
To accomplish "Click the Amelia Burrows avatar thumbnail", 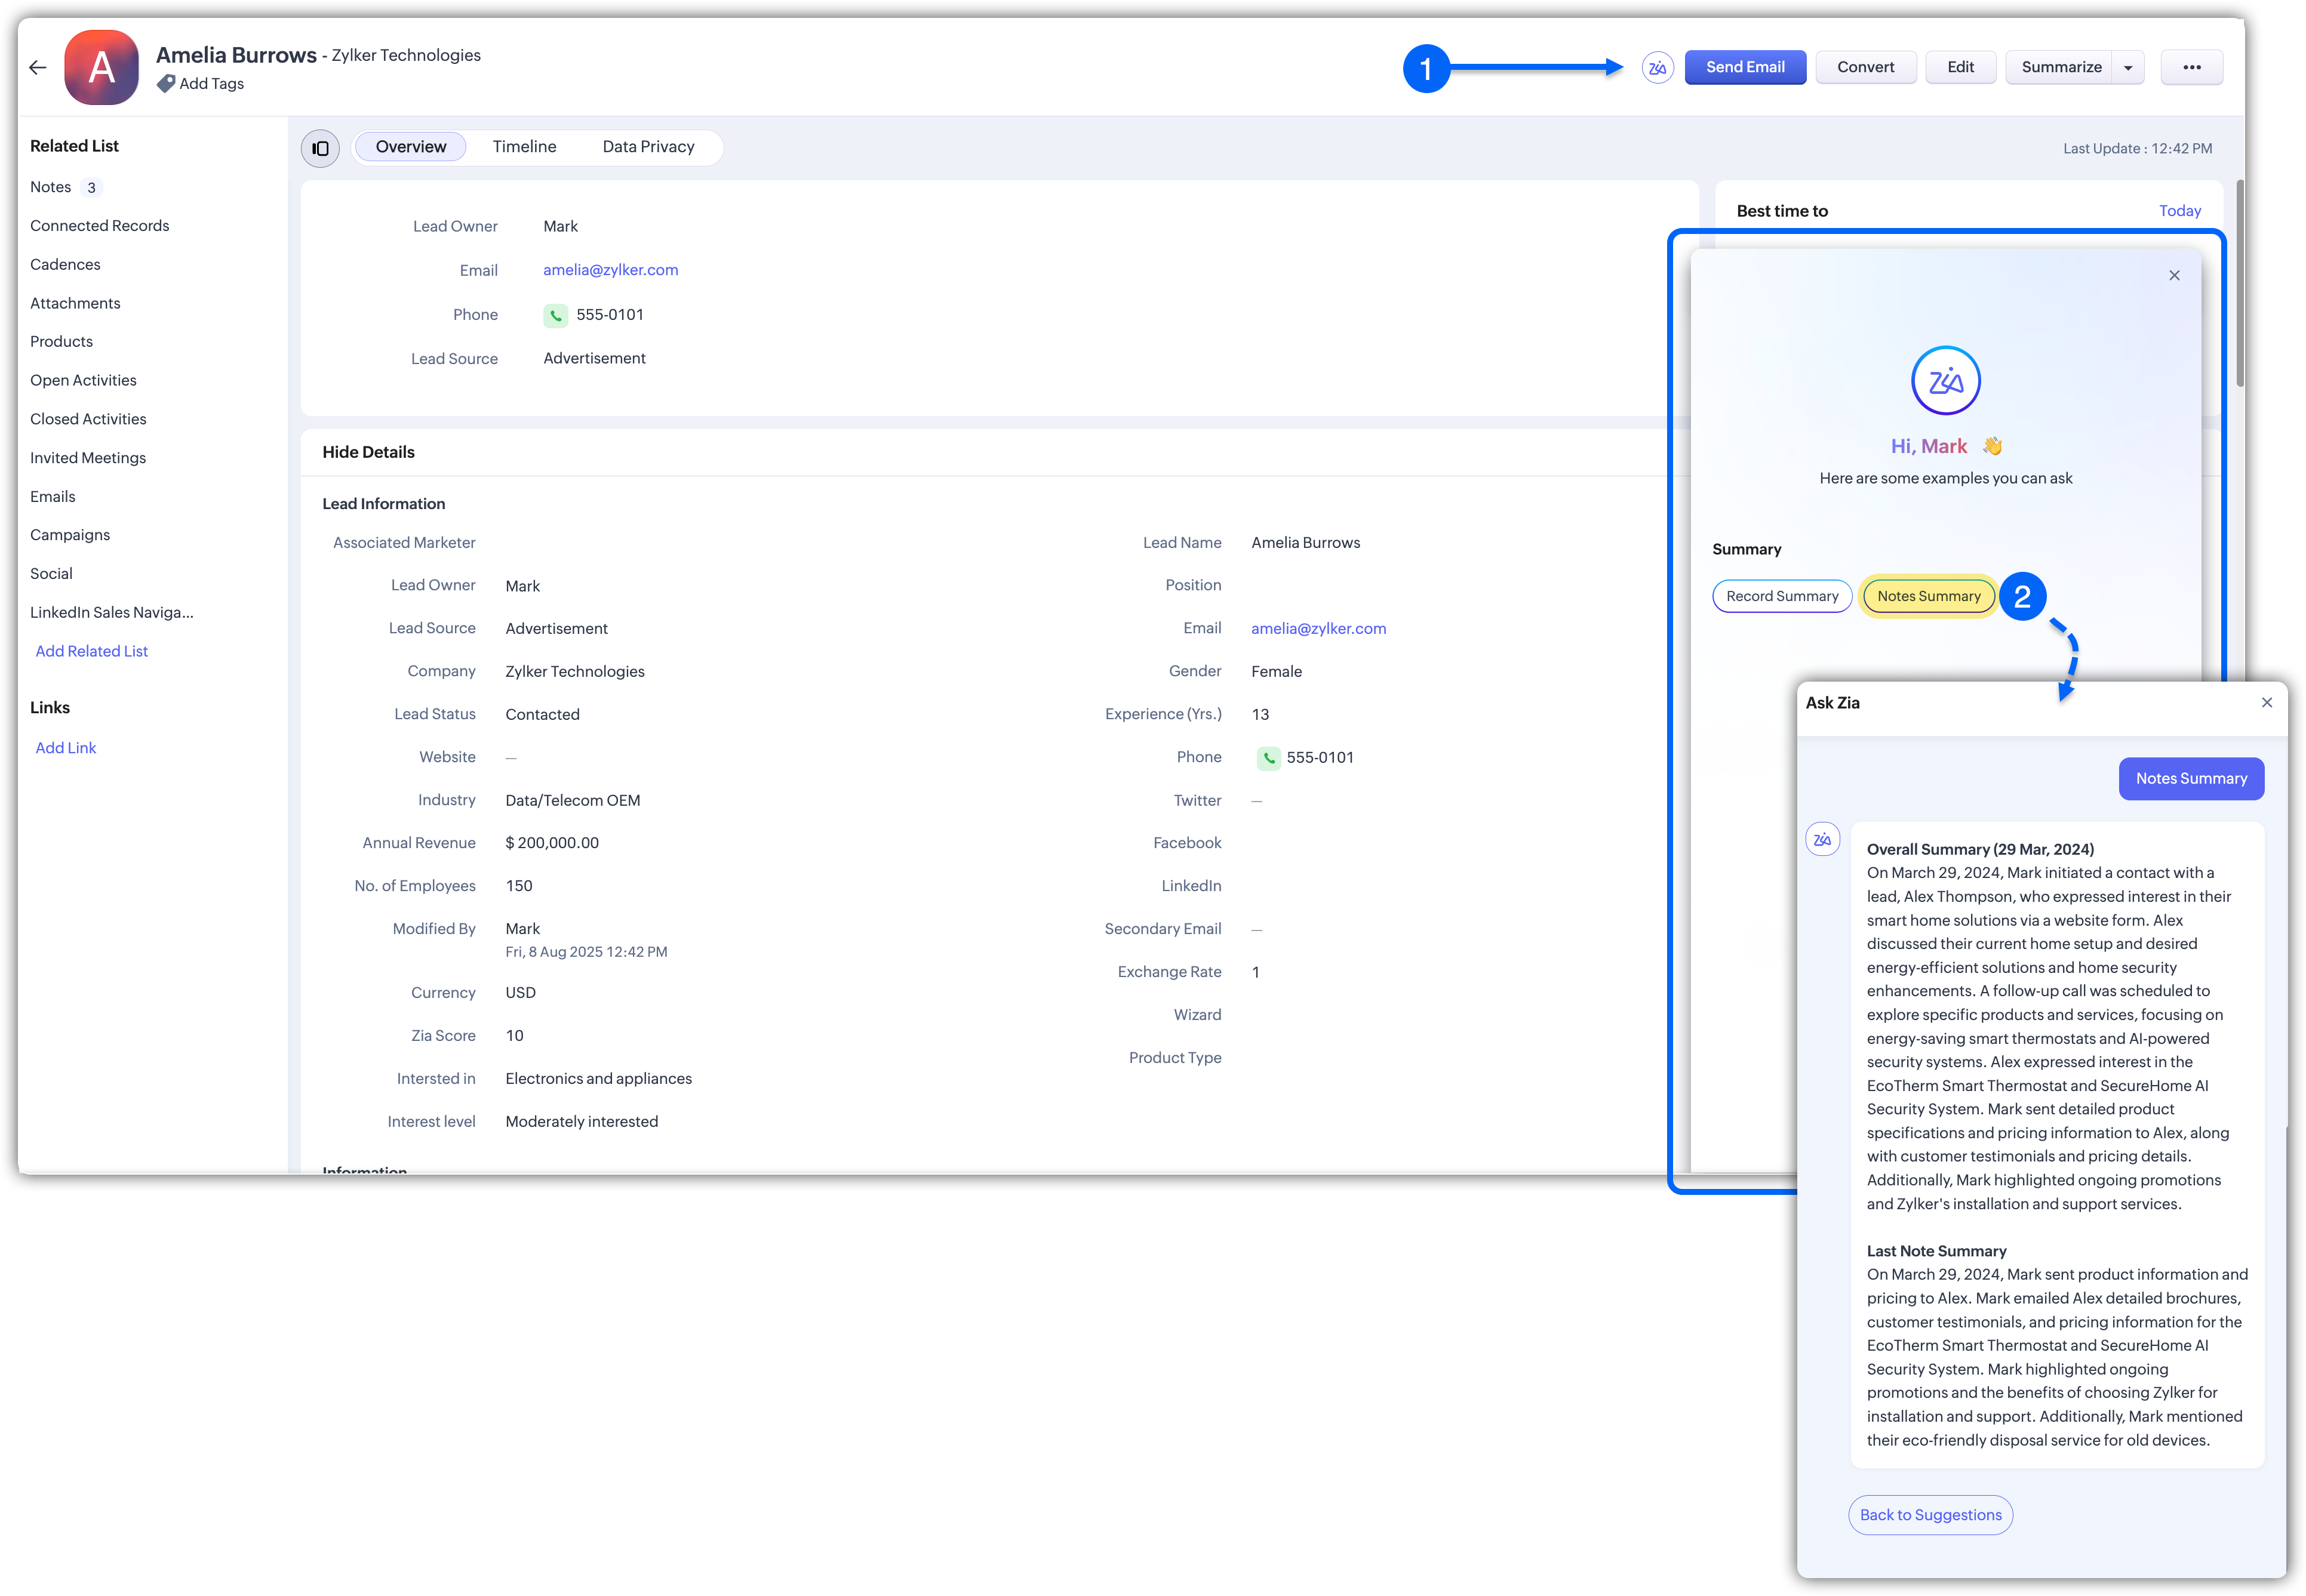I will pyautogui.click(x=101, y=68).
